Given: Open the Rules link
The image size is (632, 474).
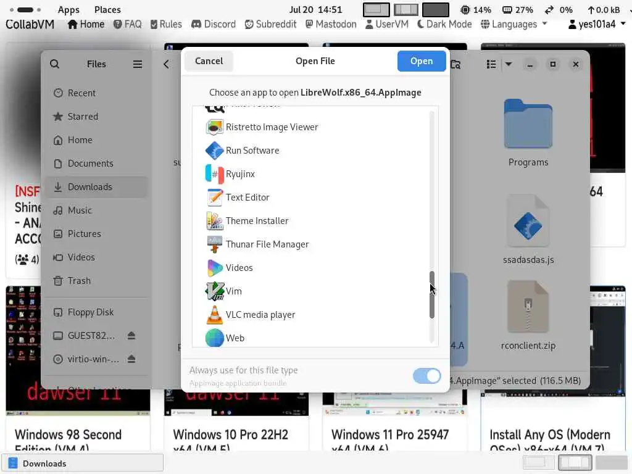Looking at the screenshot, I should 166,24.
